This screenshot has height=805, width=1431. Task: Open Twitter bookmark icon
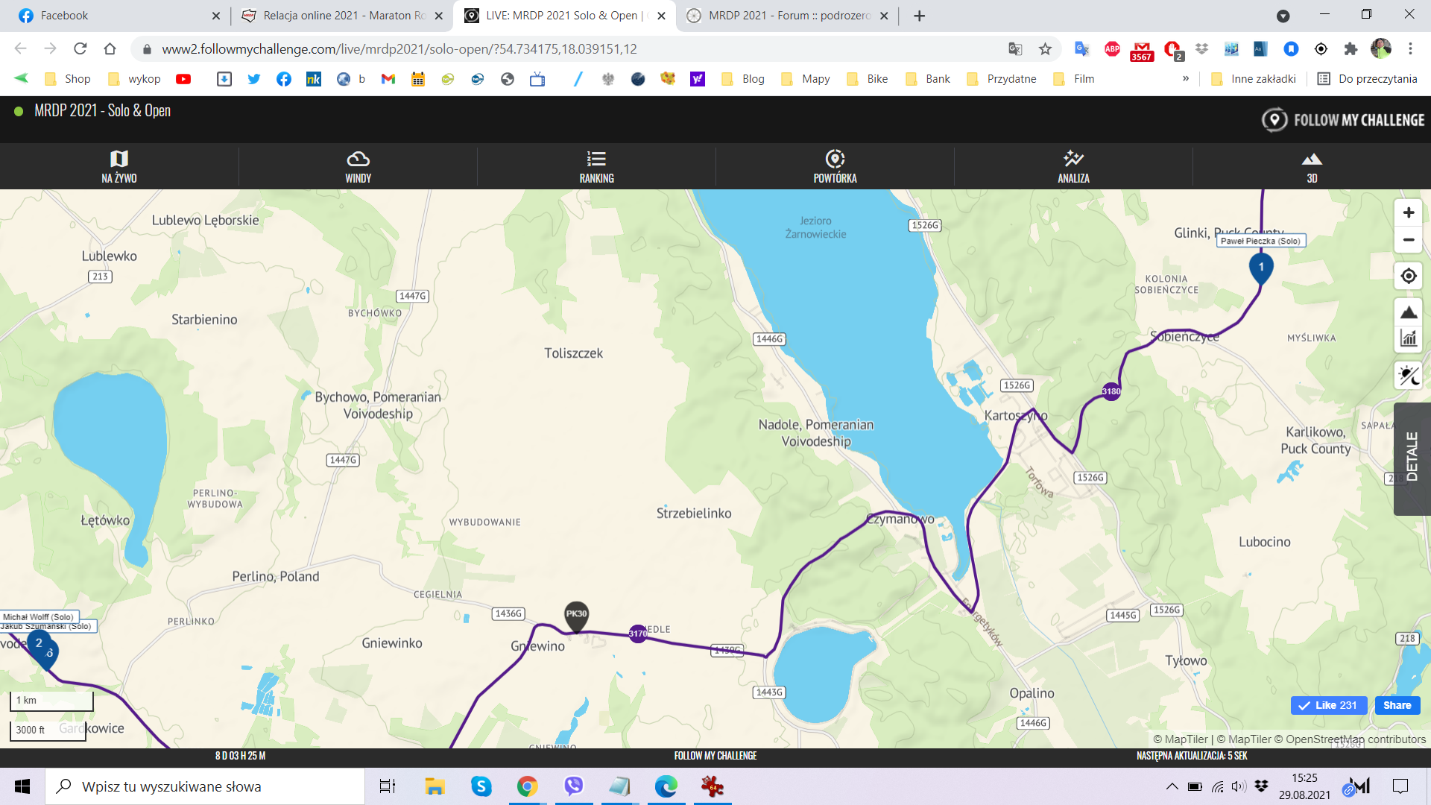(x=254, y=79)
